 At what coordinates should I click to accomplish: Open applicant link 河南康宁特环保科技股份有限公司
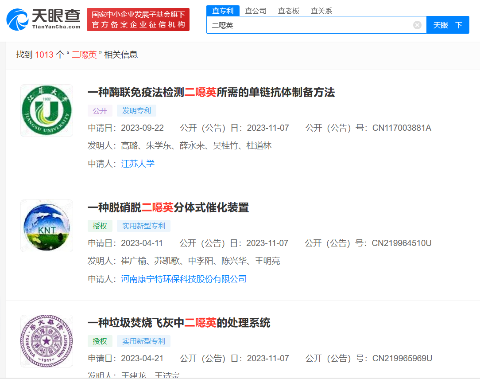[184, 279]
